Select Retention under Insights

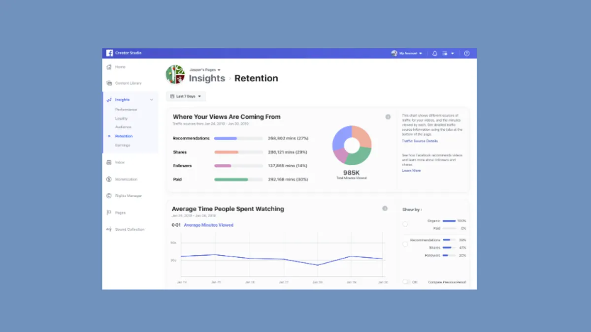(x=124, y=136)
